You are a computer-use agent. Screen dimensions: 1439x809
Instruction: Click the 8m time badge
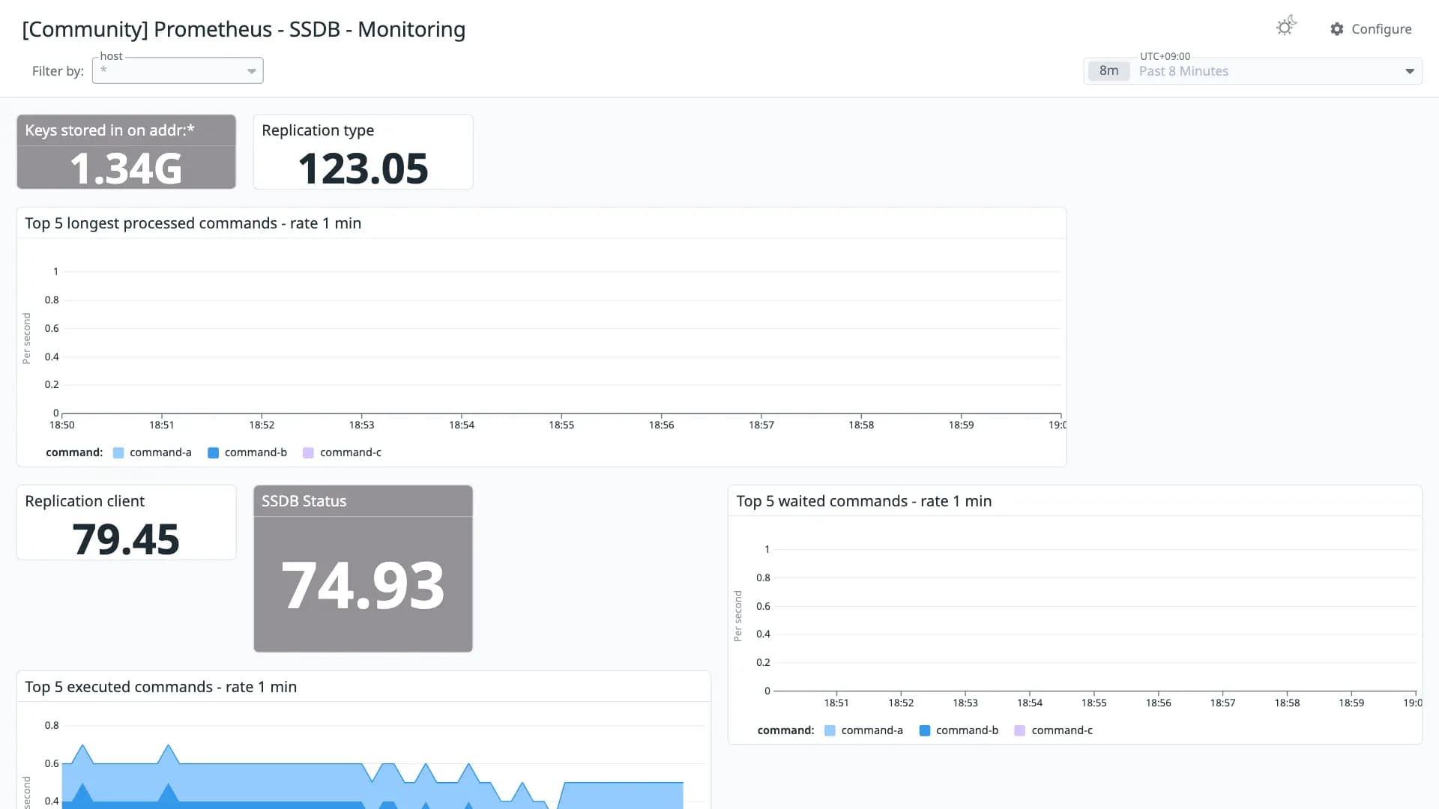[1108, 70]
